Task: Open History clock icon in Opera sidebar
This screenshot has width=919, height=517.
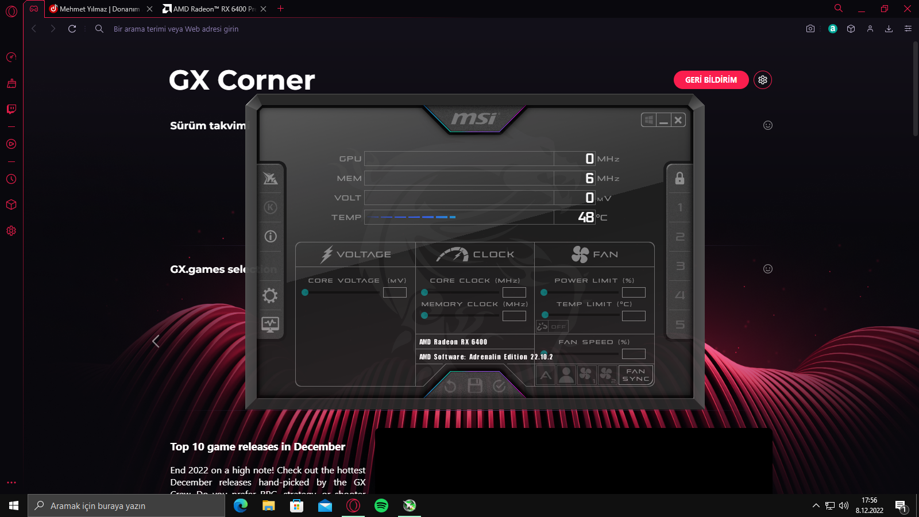Action: (11, 179)
